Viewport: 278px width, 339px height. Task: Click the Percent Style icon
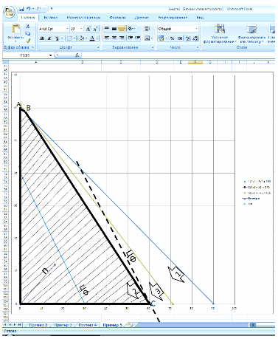[x=172, y=38]
